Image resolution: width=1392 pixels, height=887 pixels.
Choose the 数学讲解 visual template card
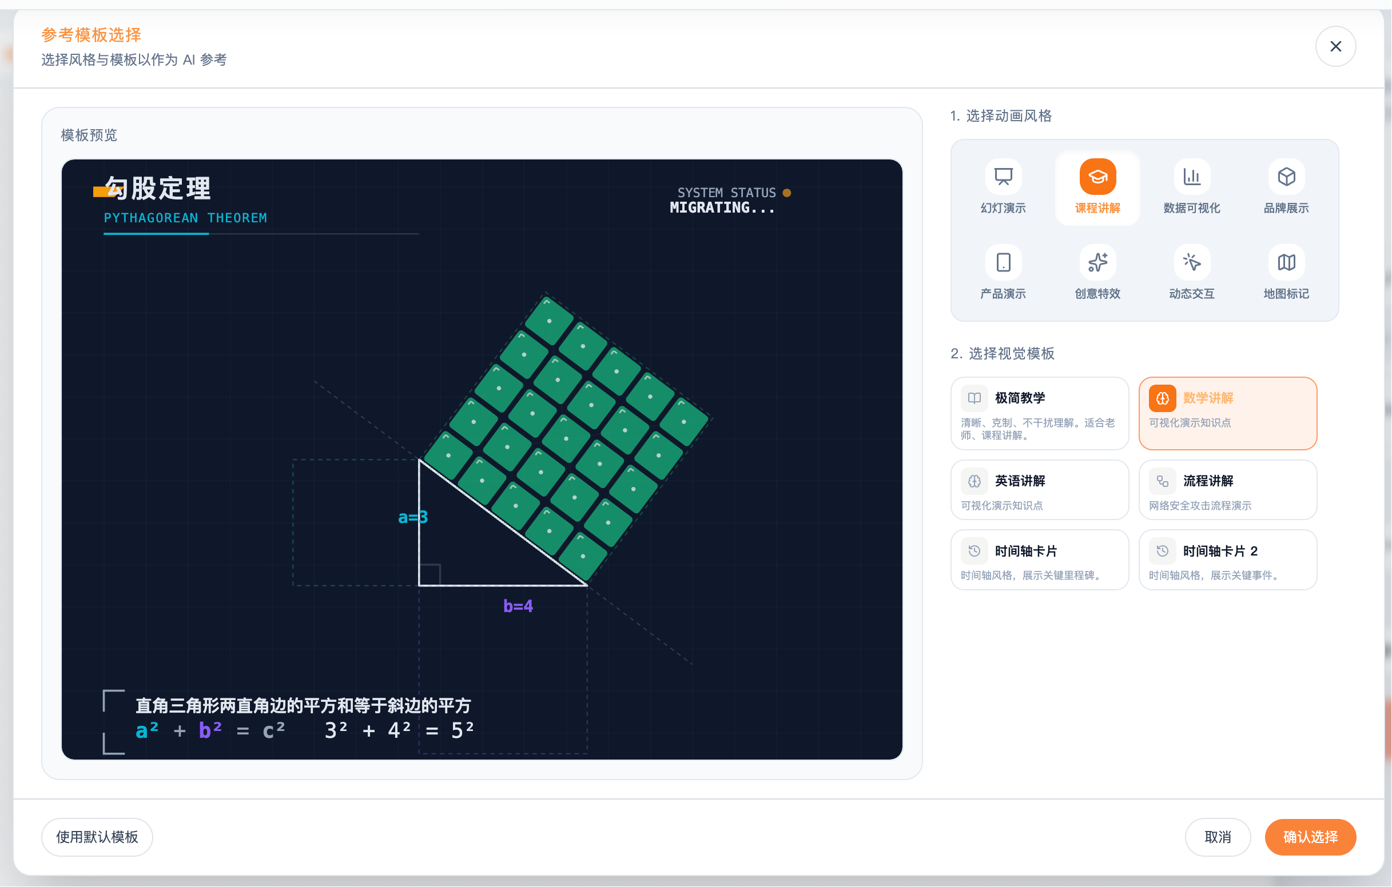(x=1227, y=414)
